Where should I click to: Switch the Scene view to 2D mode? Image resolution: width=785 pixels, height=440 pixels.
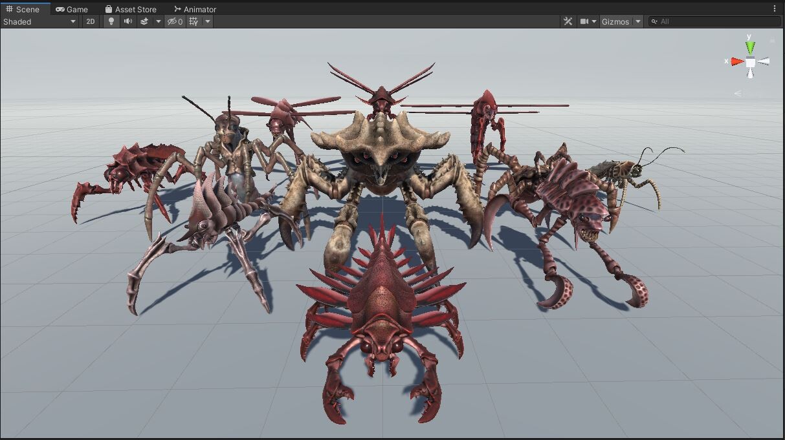(x=91, y=21)
